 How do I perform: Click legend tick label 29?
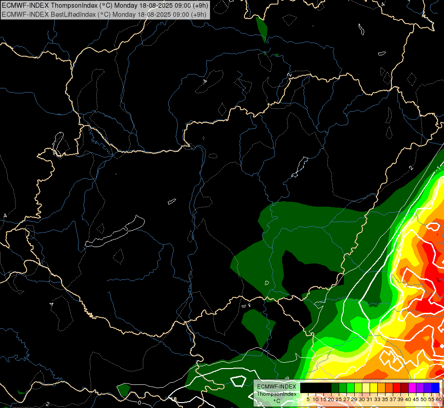tap(354, 399)
